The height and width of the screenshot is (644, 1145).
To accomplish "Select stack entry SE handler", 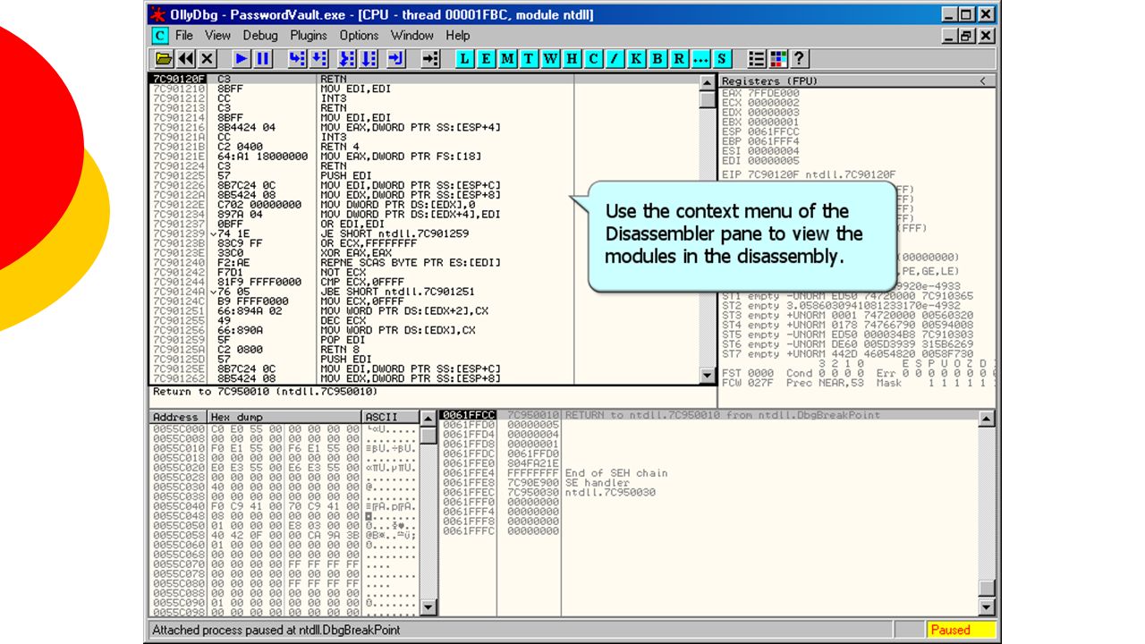I will (x=598, y=483).
